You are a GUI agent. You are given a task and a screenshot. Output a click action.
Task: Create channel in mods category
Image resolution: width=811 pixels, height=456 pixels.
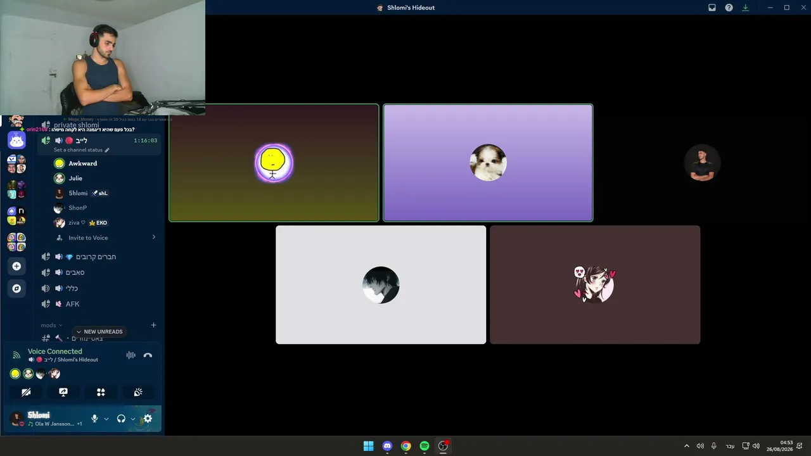tap(153, 325)
